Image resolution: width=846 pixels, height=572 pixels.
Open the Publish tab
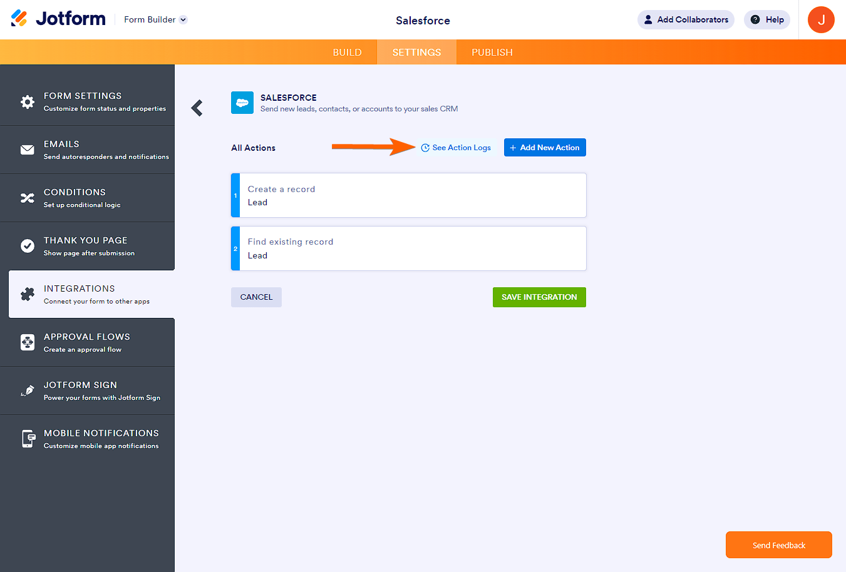pos(492,52)
